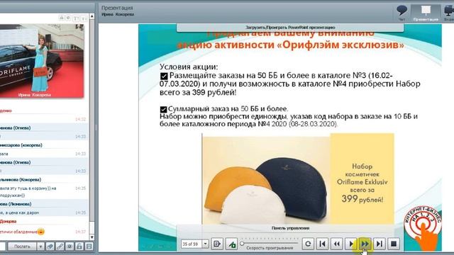Click the chat scrollbar up arrow
Screen dimensions: 454x255
(x=92, y=16)
